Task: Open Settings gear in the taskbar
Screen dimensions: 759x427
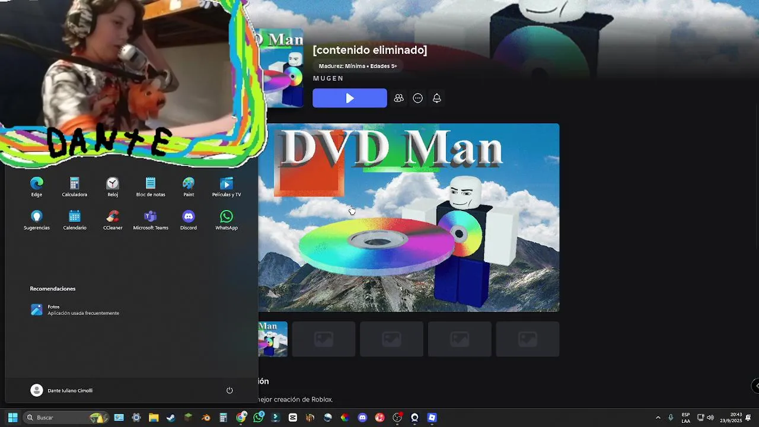Action: [x=136, y=418]
